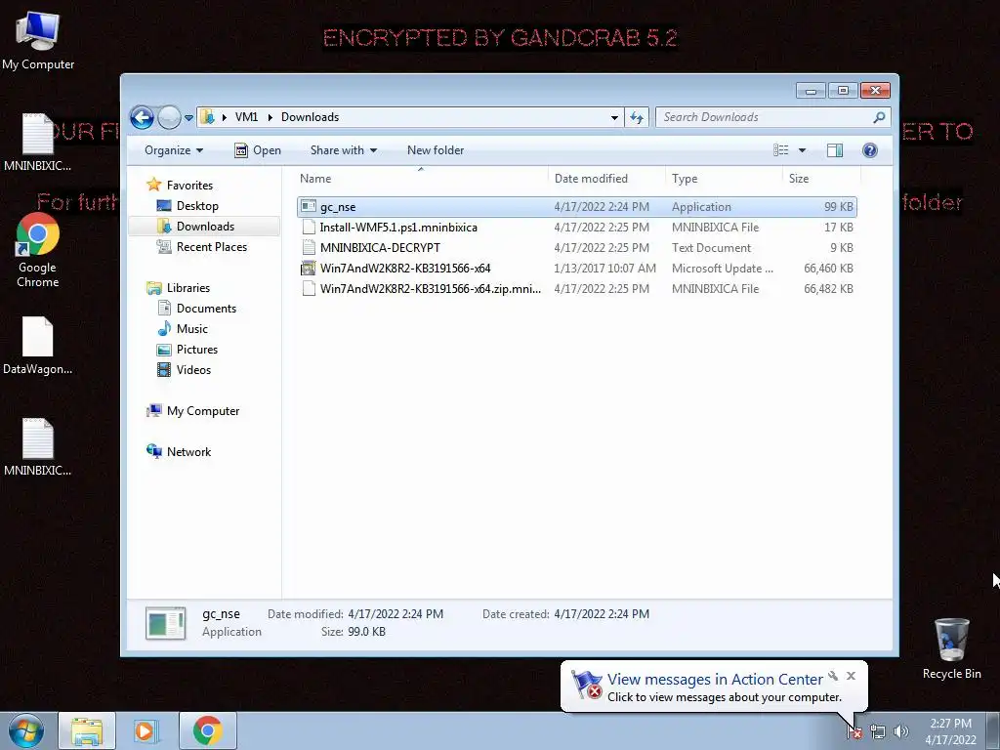The height and width of the screenshot is (750, 1000).
Task: Sort files by the Name column
Action: point(421,179)
